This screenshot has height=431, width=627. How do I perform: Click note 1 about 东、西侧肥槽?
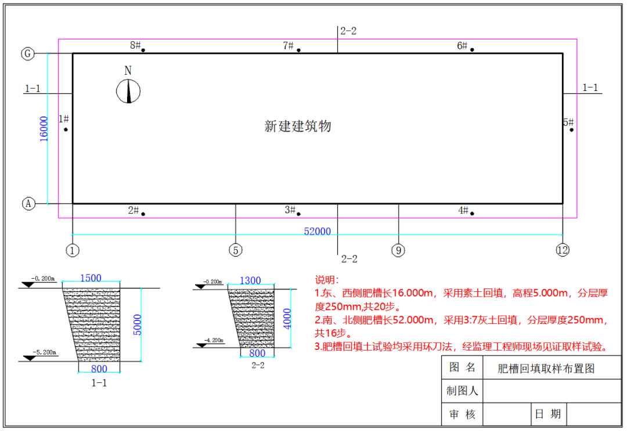[461, 299]
